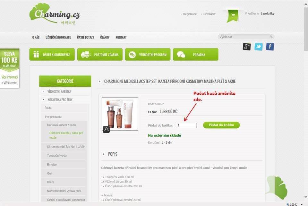Click the Přihlásit link
Screen dimensions: 308x206
(210, 14)
